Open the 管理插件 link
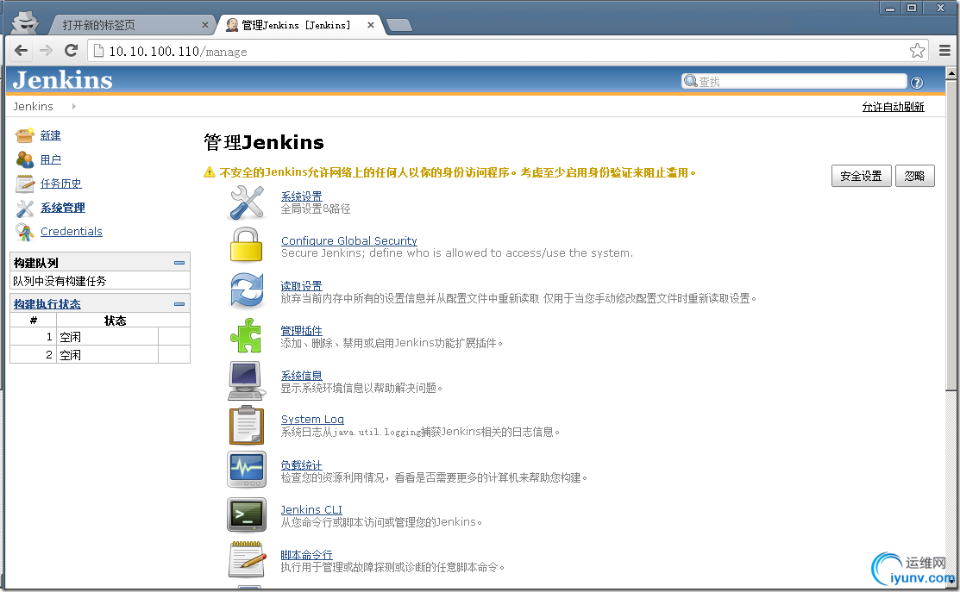Viewport: 960px width, 592px height. tap(301, 331)
